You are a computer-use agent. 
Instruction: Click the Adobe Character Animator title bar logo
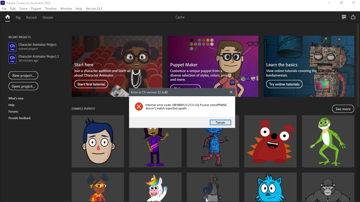point(3,3)
